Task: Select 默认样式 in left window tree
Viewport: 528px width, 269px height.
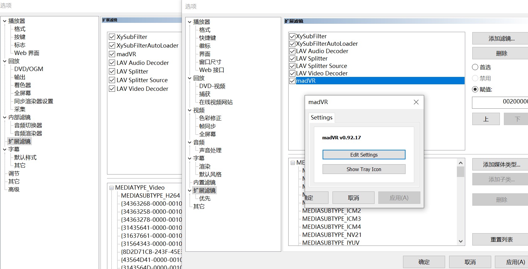Action: pyautogui.click(x=25, y=157)
